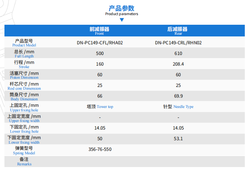This screenshot has height=177, width=252.
Task: Click the 针型 Needle Type cell
Action: click(x=178, y=107)
